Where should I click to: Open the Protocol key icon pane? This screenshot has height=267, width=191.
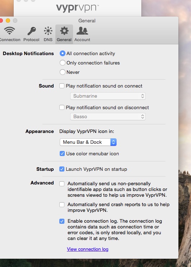click(31, 34)
